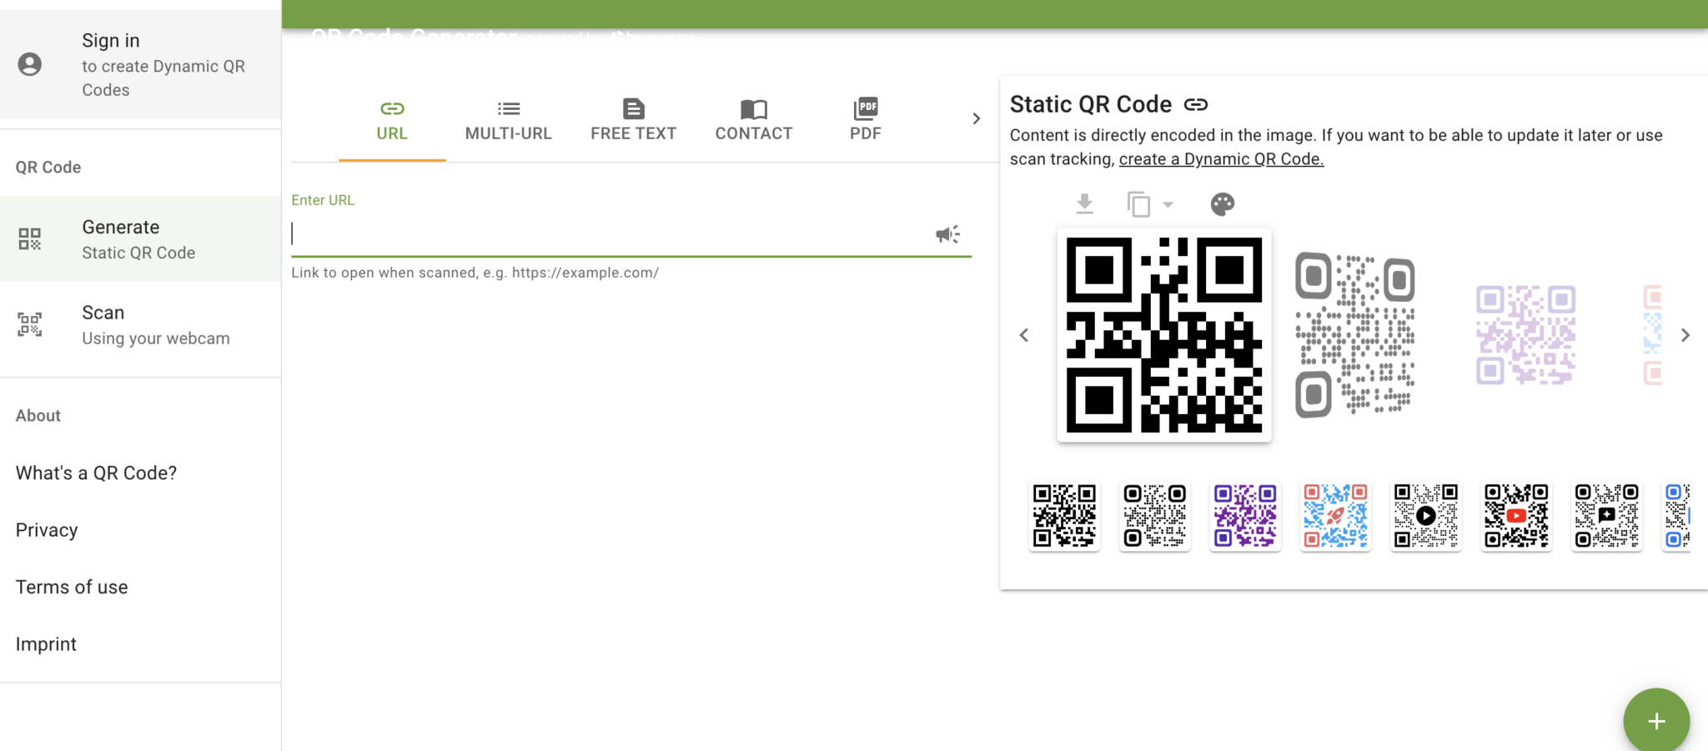The image size is (1708, 751).
Task: Choose the purple QR code style
Action: point(1244,515)
